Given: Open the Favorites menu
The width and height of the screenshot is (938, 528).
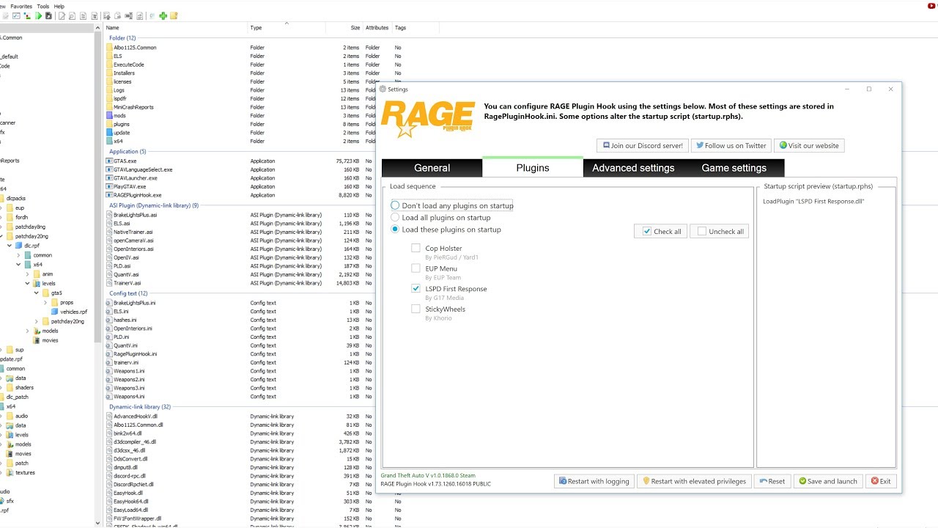Looking at the screenshot, I should pyautogui.click(x=21, y=6).
